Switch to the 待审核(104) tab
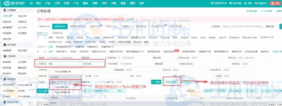This screenshot has width=282, height=106. (44, 26)
